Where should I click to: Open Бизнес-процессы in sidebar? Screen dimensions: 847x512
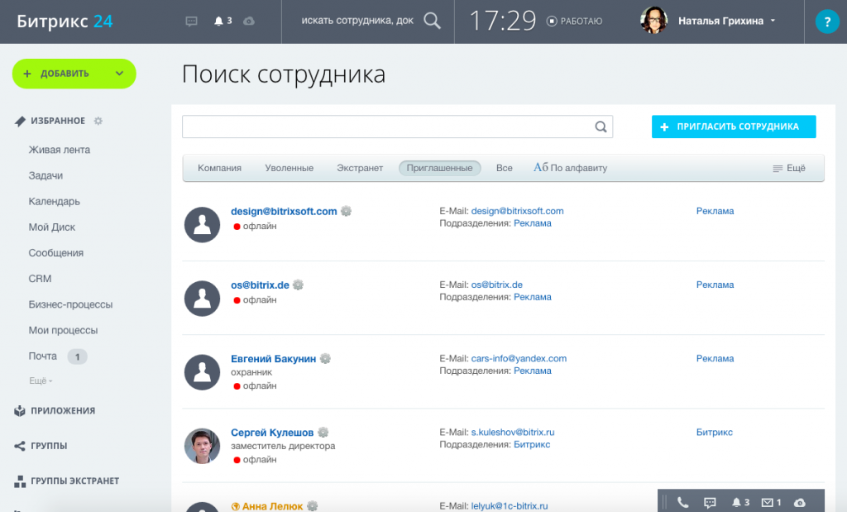coord(70,304)
